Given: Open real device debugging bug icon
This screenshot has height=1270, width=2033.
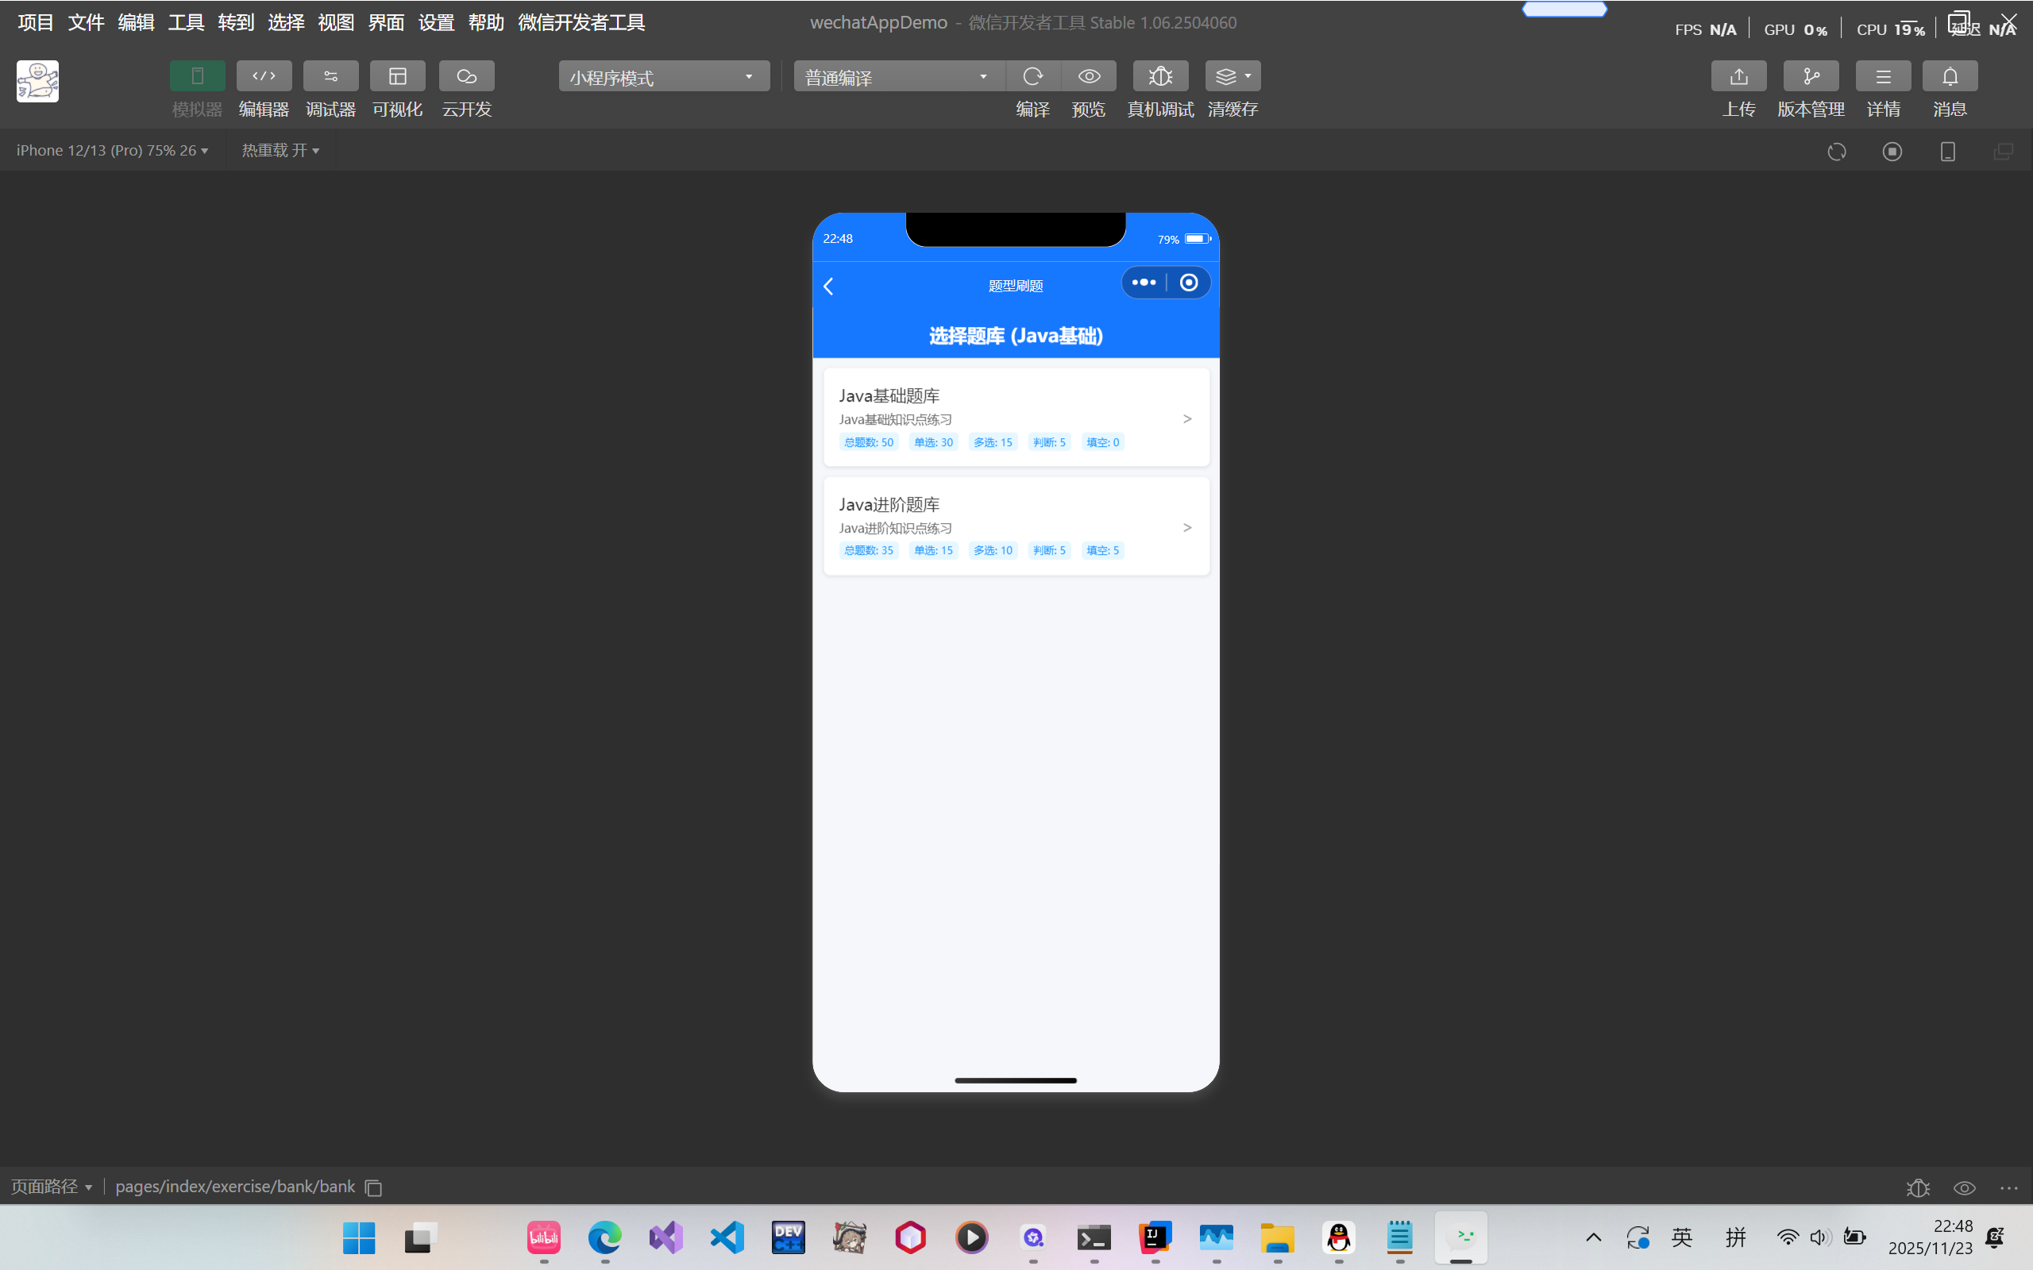Looking at the screenshot, I should point(1160,76).
